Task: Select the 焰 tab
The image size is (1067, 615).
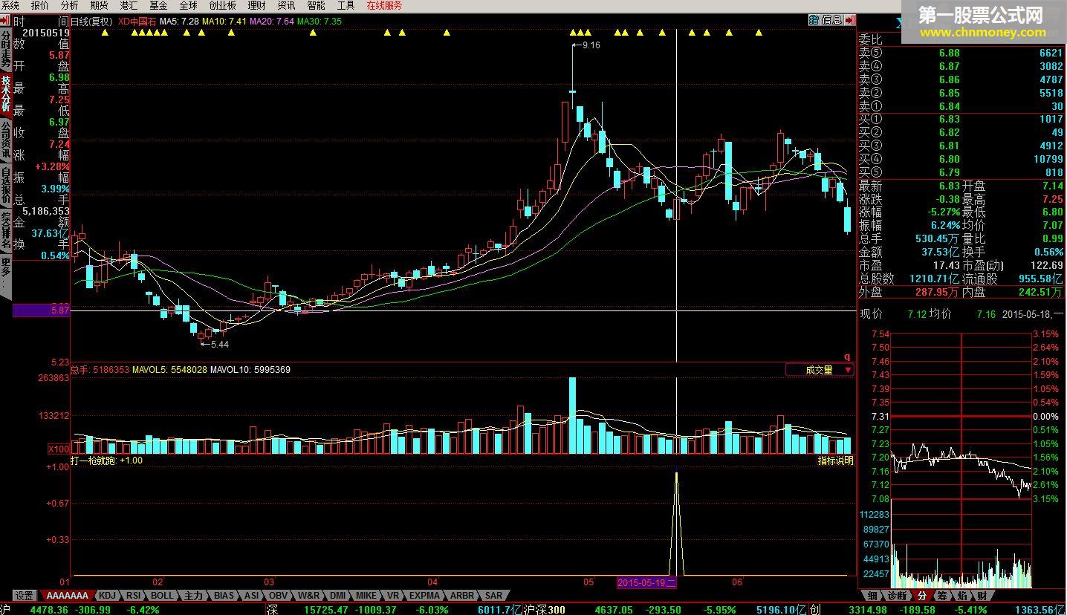Action: pos(962,596)
